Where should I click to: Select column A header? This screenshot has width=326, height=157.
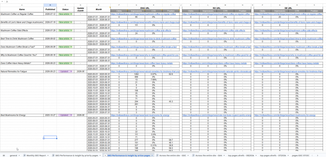22,5
